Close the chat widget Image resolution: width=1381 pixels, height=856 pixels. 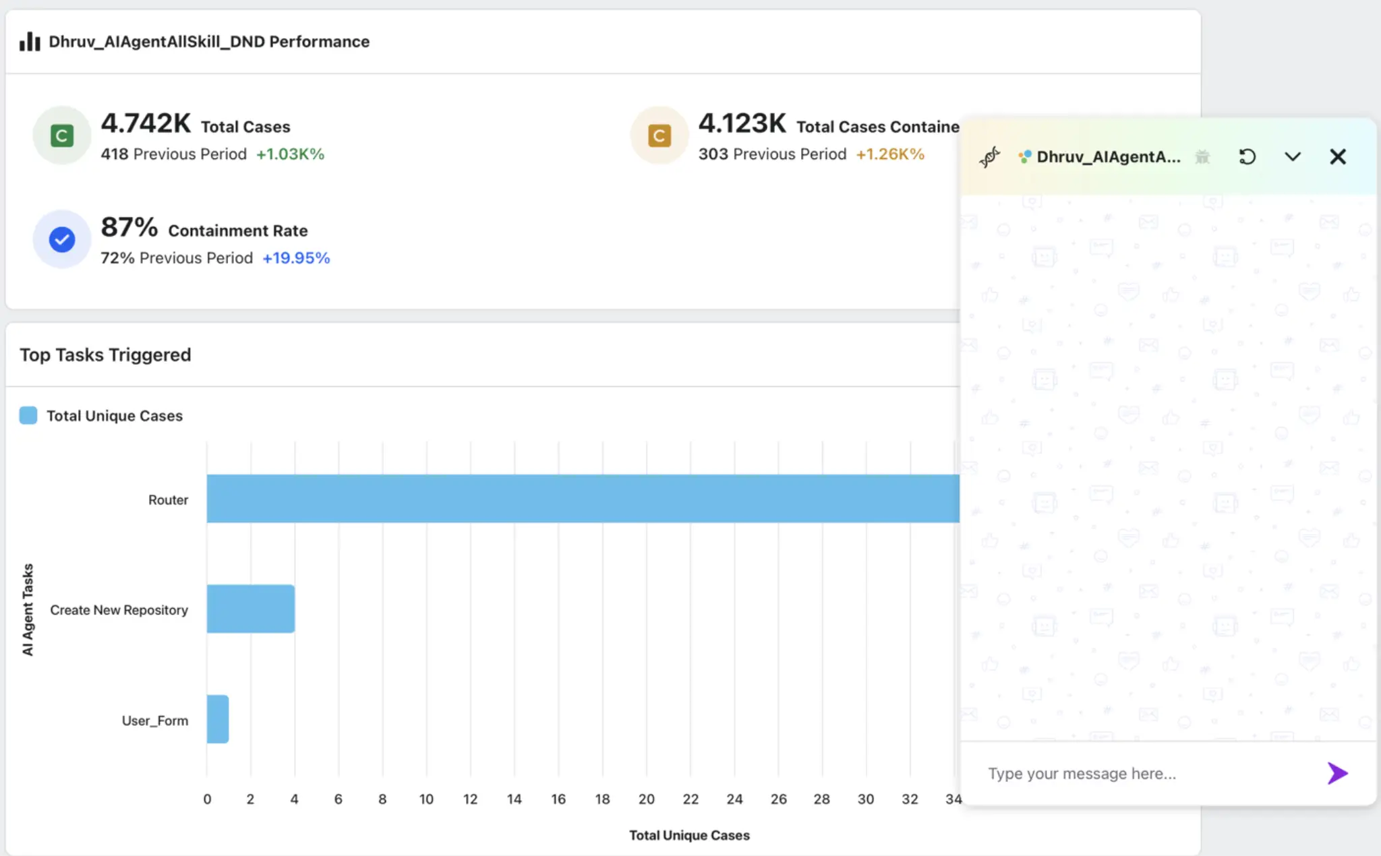coord(1338,157)
